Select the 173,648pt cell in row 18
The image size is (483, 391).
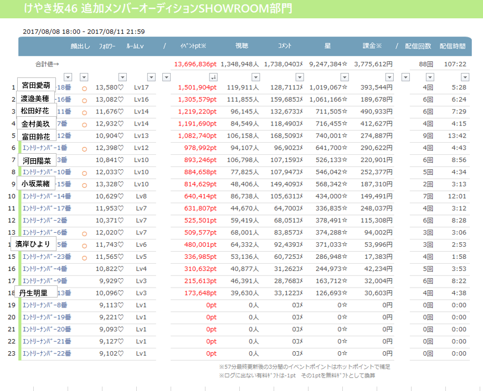pyautogui.click(x=200, y=293)
